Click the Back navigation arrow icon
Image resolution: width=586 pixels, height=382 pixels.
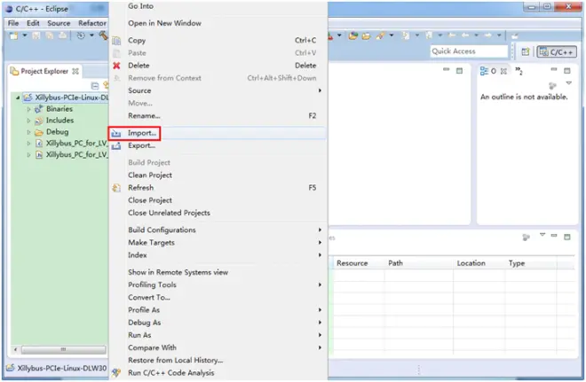pos(465,35)
